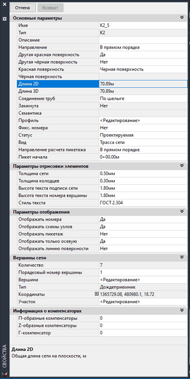The image size is (190, 379).
Task: Open palette options gear icon on sidebar
Action: 4,19
